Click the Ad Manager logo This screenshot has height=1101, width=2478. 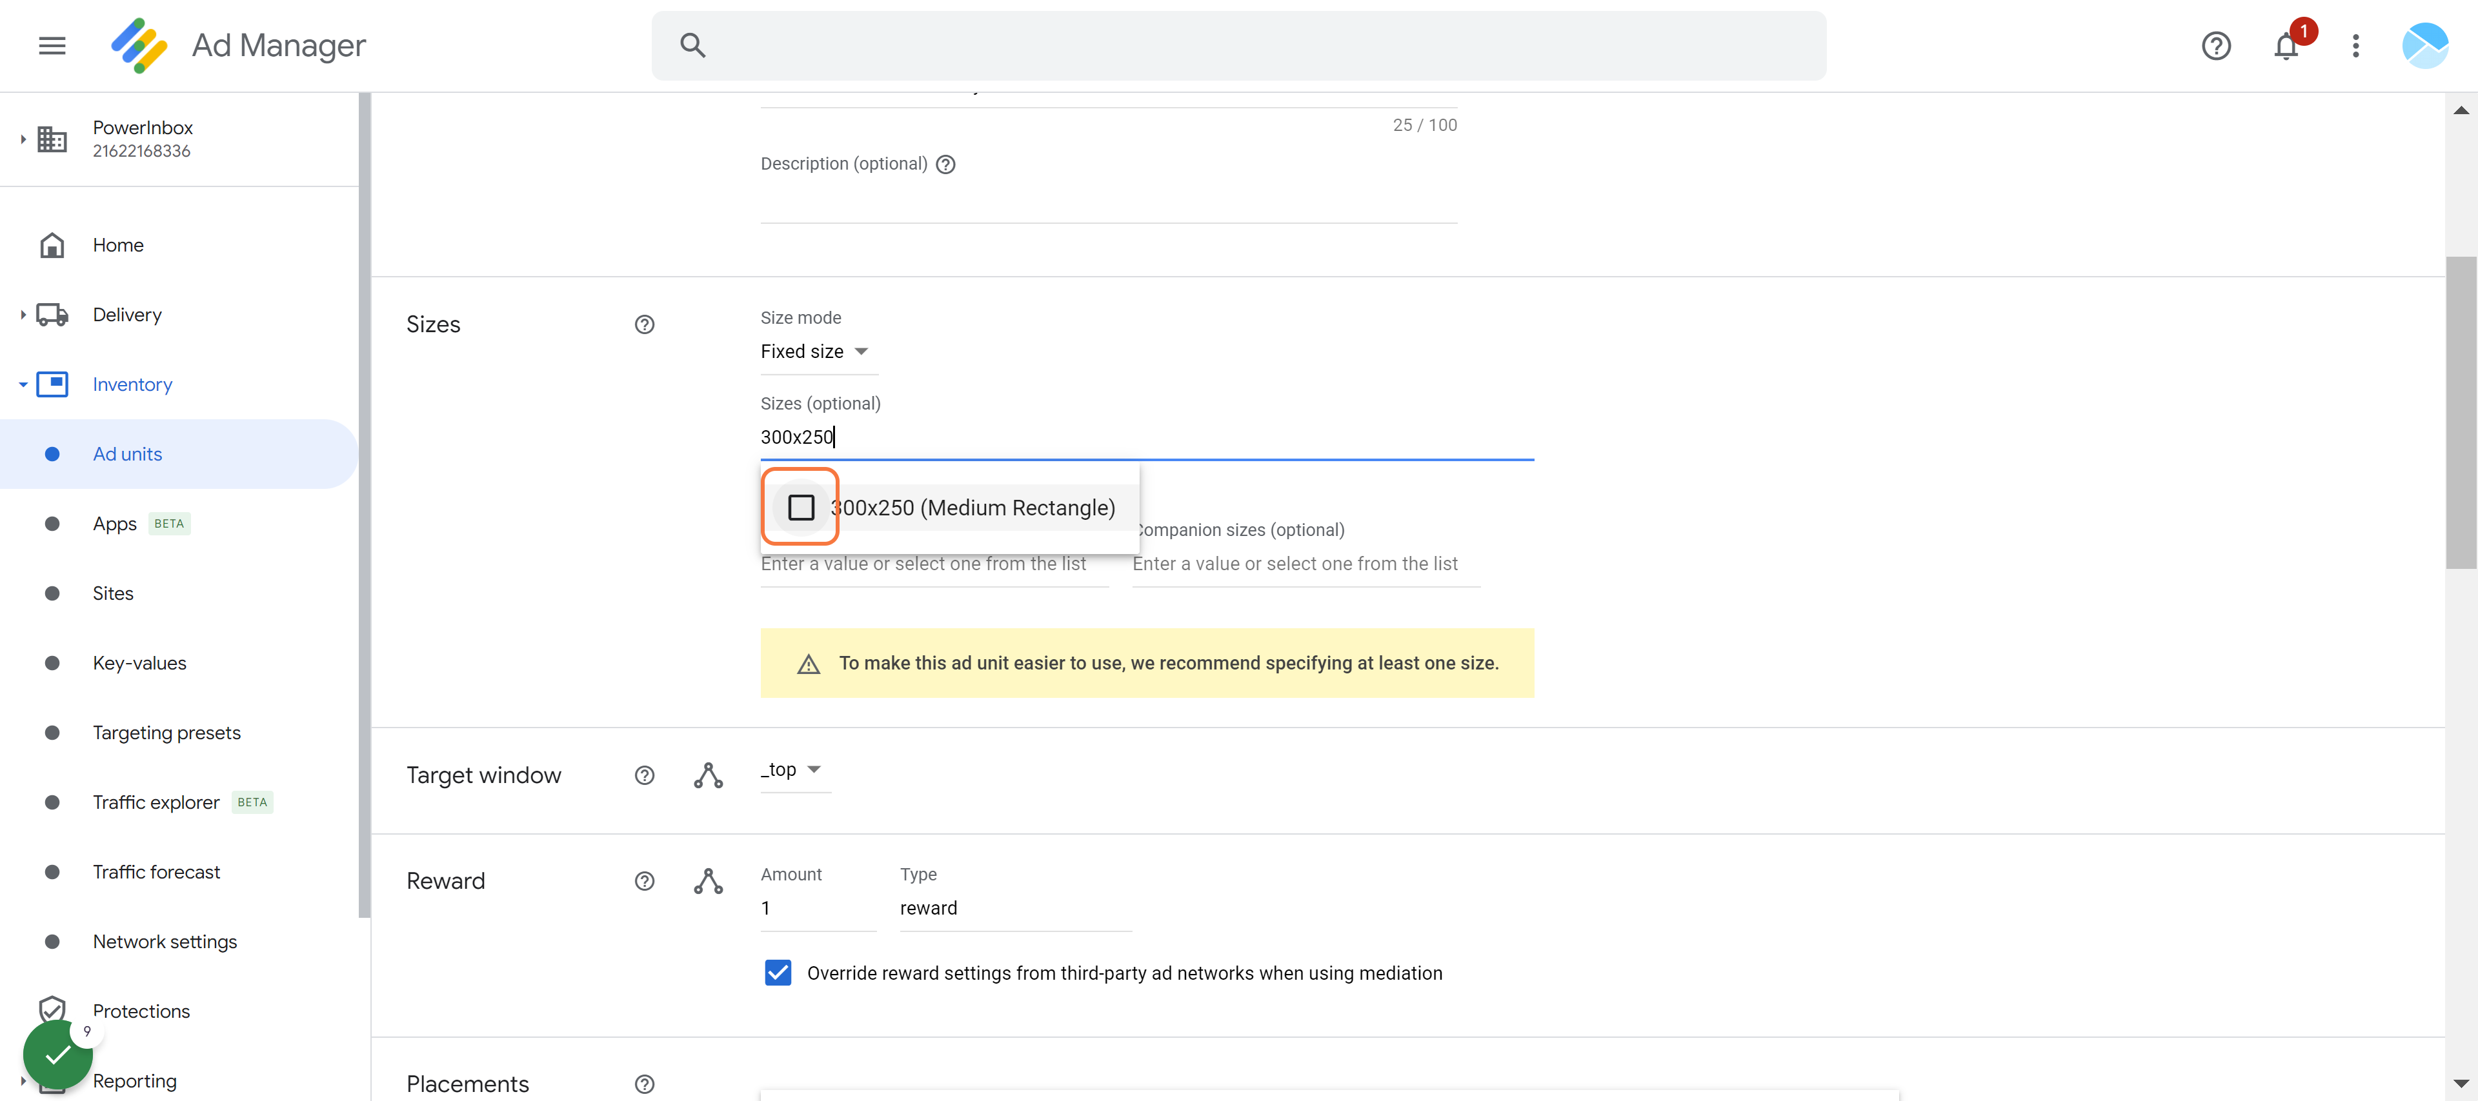click(139, 45)
